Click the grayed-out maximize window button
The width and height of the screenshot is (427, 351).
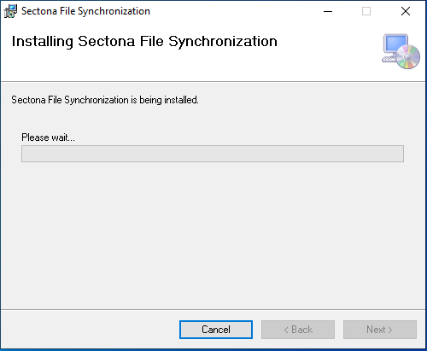coord(366,11)
